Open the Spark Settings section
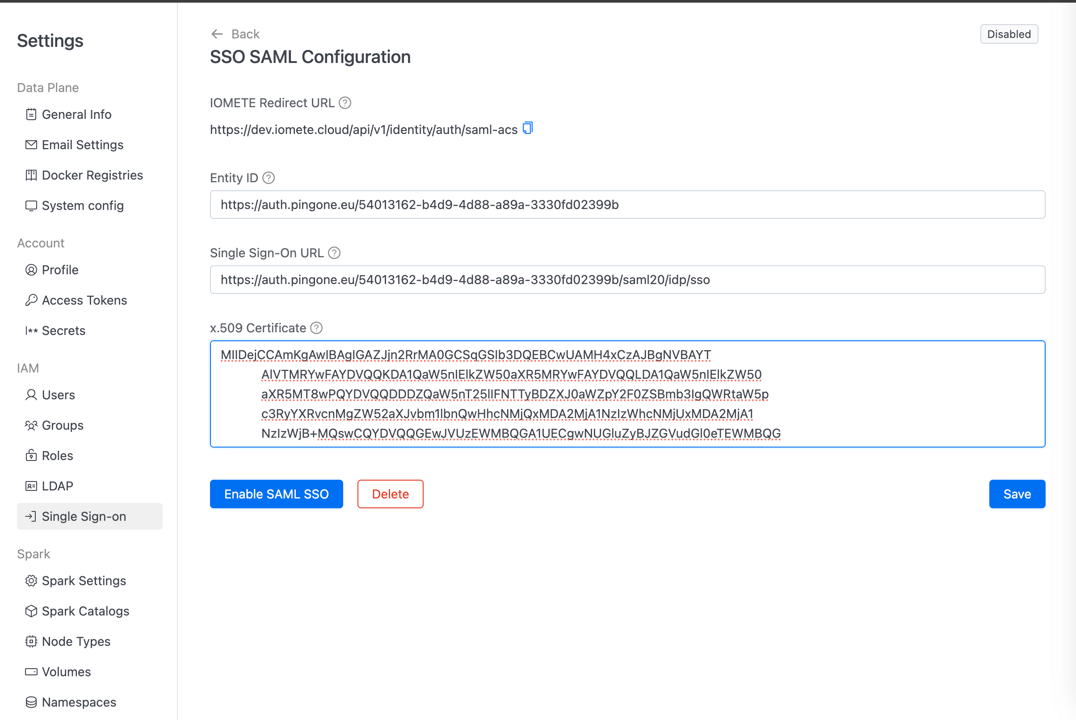1076x720 pixels. click(x=84, y=580)
